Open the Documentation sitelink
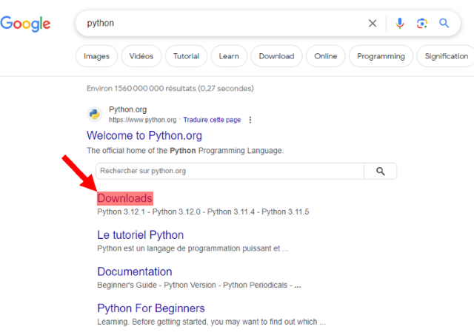Viewport: 474px width, 335px height. [x=135, y=271]
